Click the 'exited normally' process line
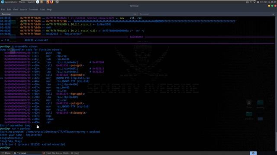The height and width of the screenshot is (155, 277). (x=32, y=145)
